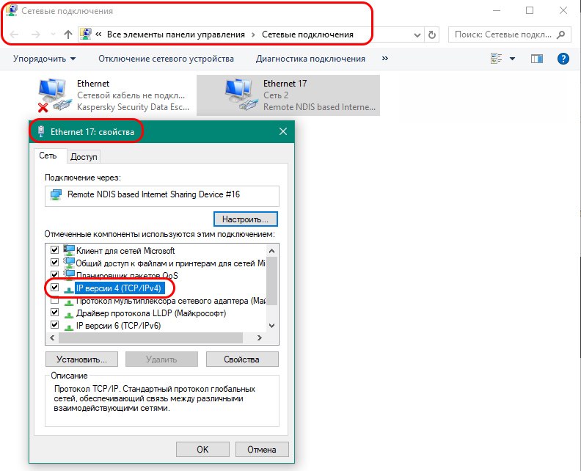Toggle Планировщик пакетов QoS checkbox

pyautogui.click(x=54, y=274)
